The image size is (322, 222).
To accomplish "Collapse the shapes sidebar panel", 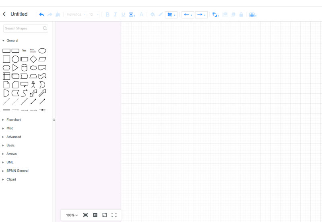I will (54, 120).
